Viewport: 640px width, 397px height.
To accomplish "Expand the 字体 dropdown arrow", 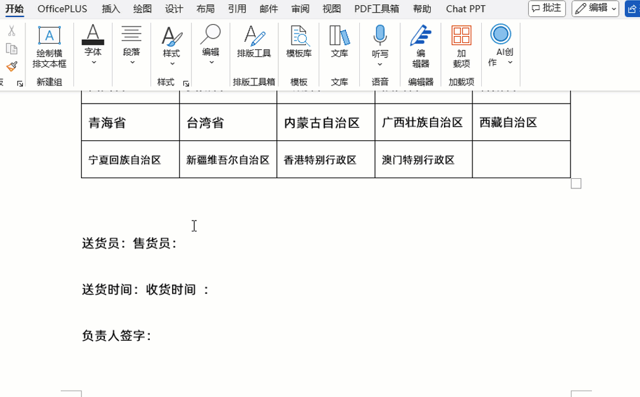I will pos(94,63).
